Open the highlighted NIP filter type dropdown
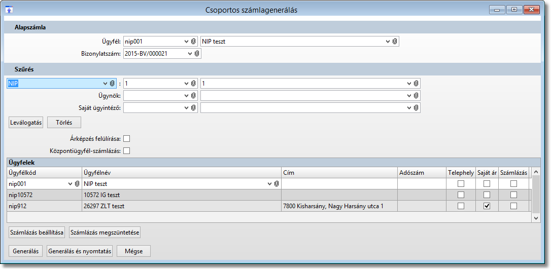This screenshot has width=551, height=270. click(106, 84)
